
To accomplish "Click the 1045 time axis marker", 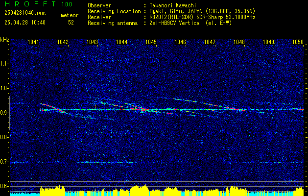I will click(151, 42).
